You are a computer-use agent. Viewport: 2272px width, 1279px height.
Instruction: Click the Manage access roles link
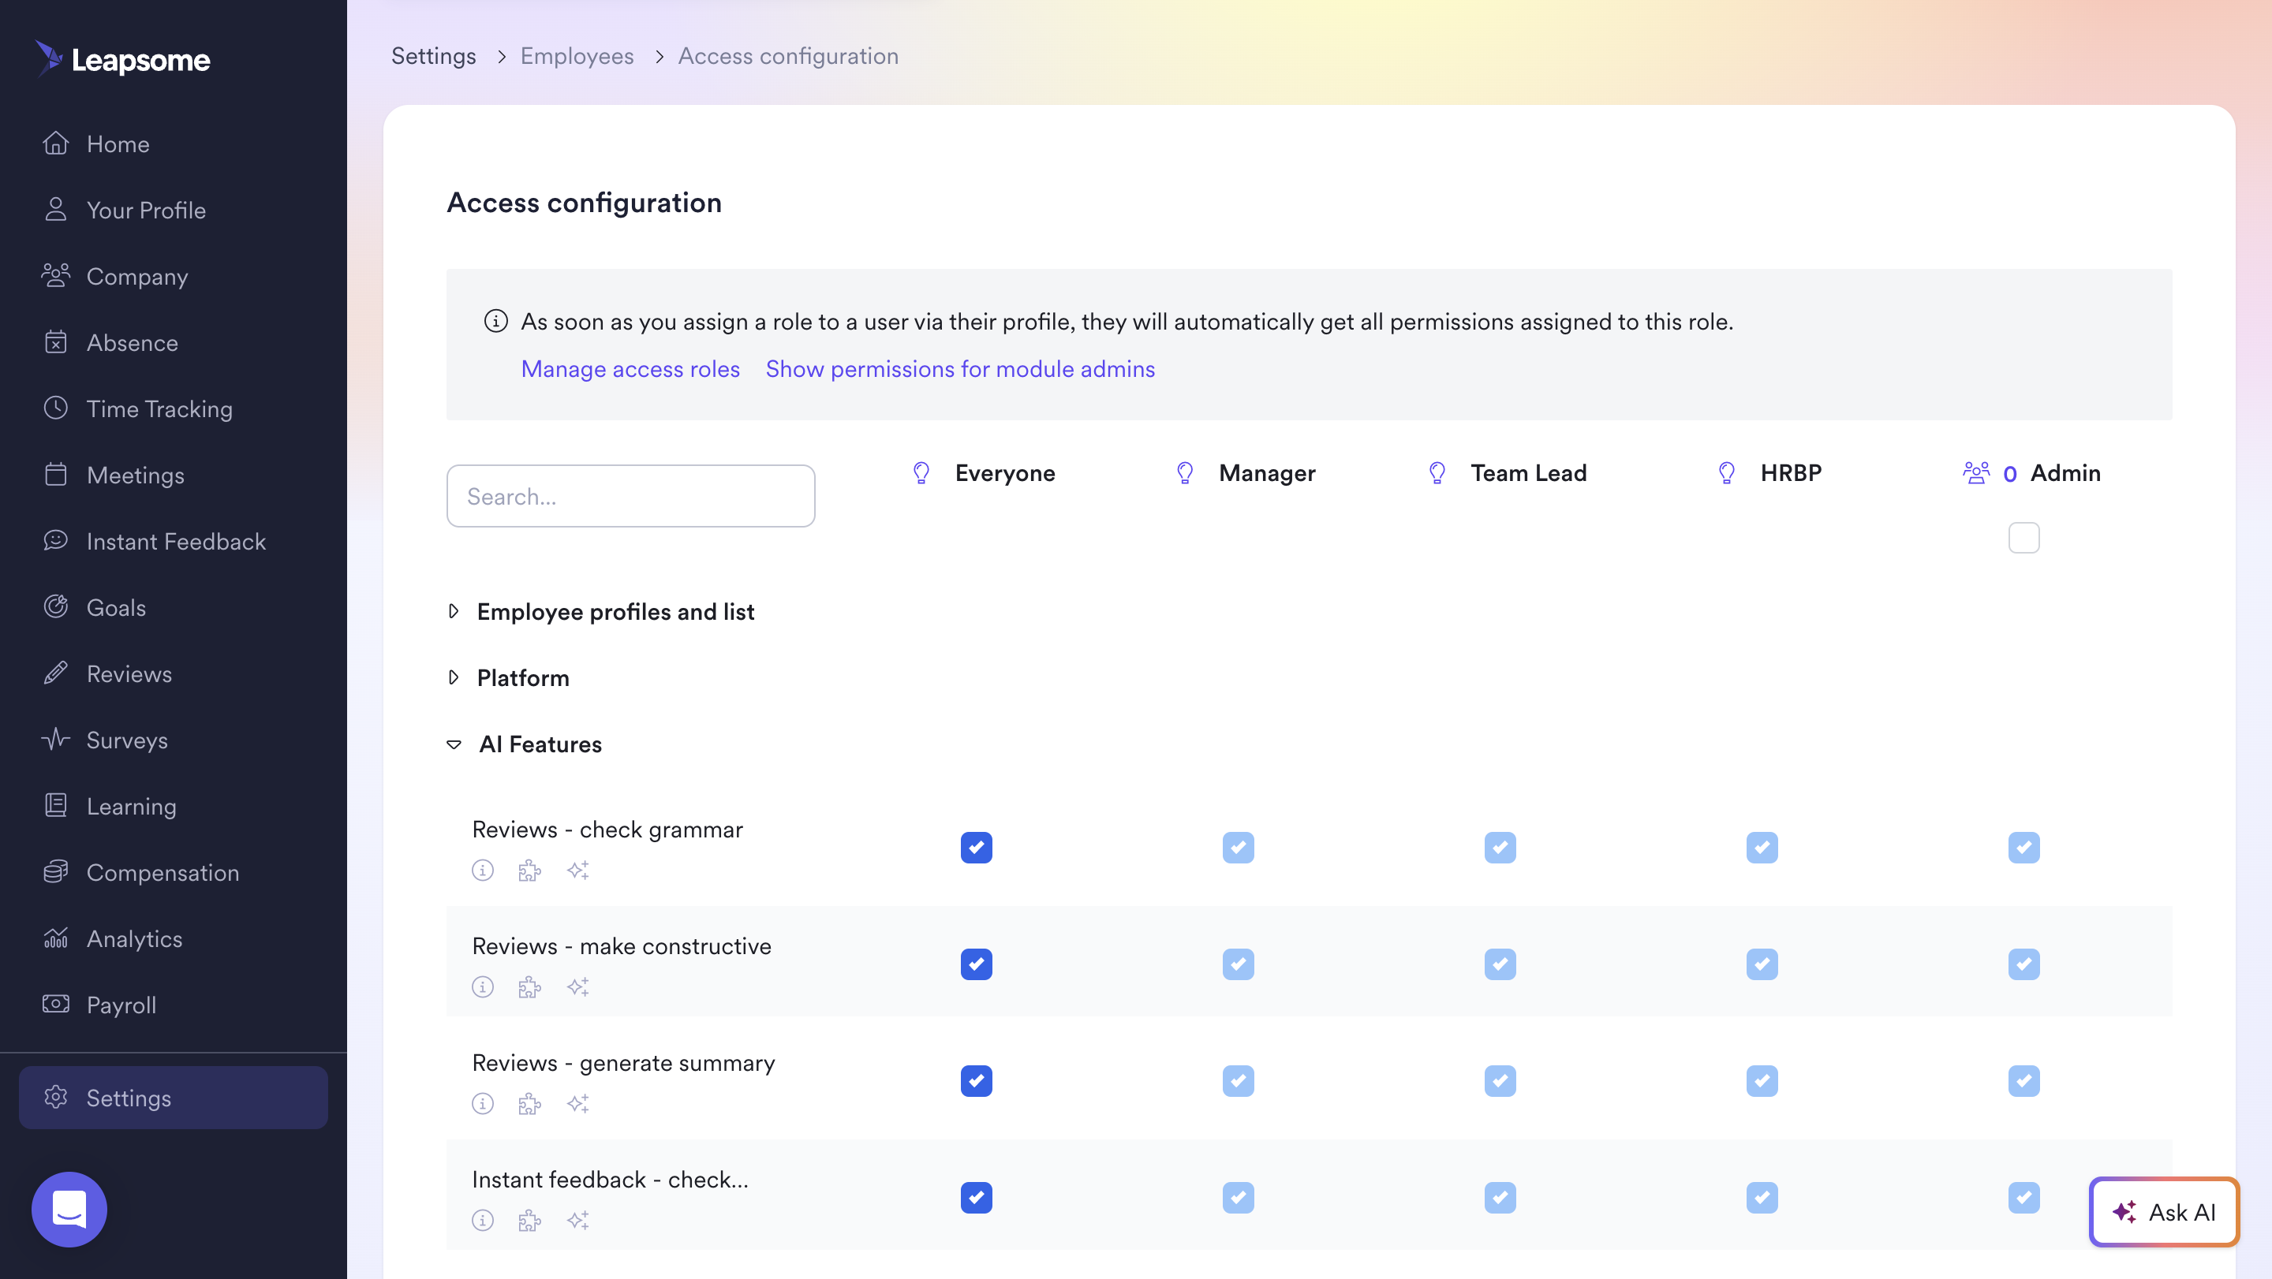(x=630, y=368)
